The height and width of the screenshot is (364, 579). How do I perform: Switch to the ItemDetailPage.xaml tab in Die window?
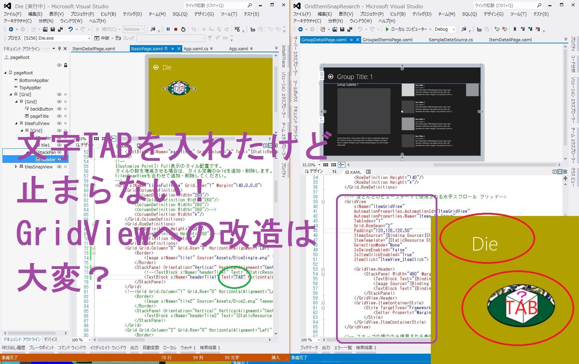click(x=94, y=49)
